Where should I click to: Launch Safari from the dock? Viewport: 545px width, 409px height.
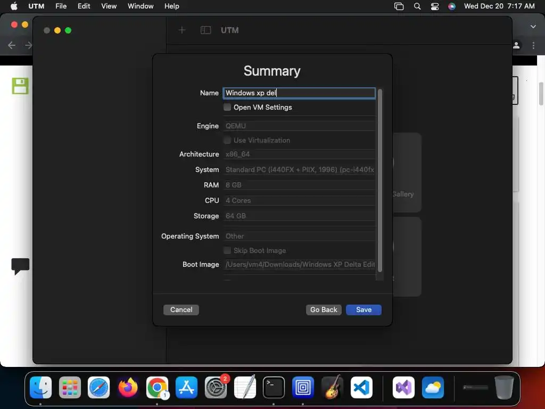98,387
